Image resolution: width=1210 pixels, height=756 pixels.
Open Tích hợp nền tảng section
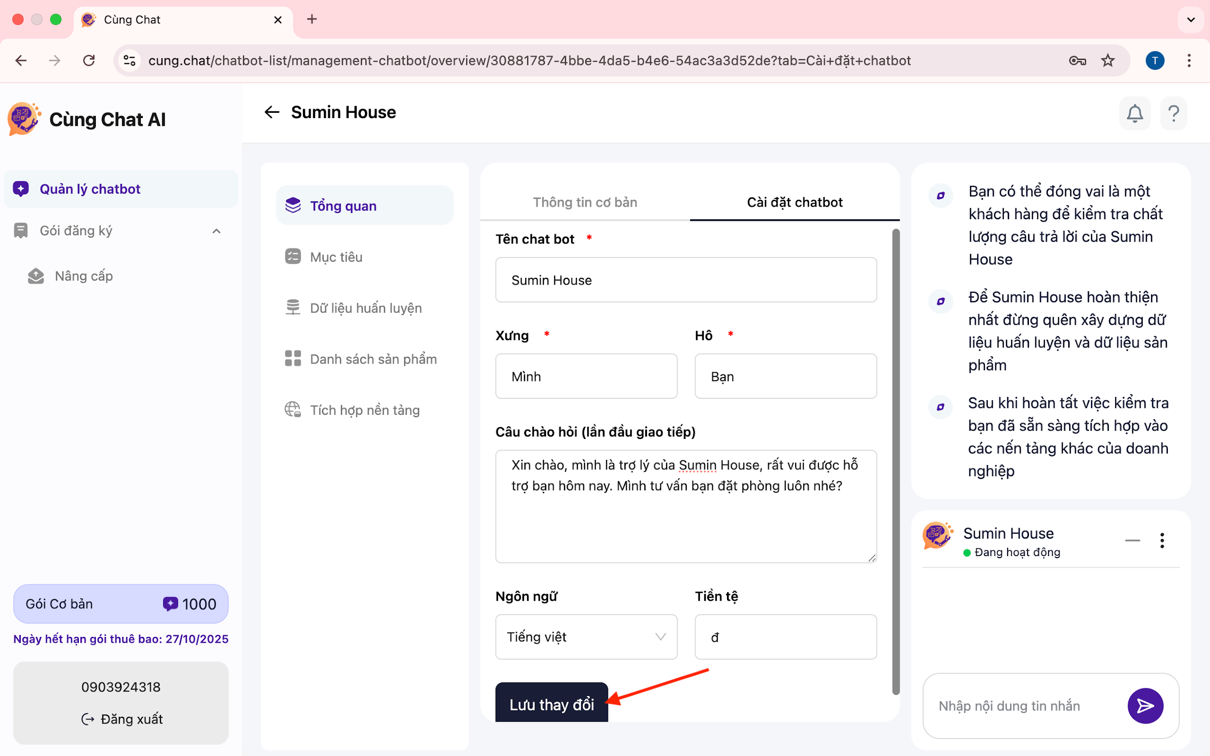(364, 410)
